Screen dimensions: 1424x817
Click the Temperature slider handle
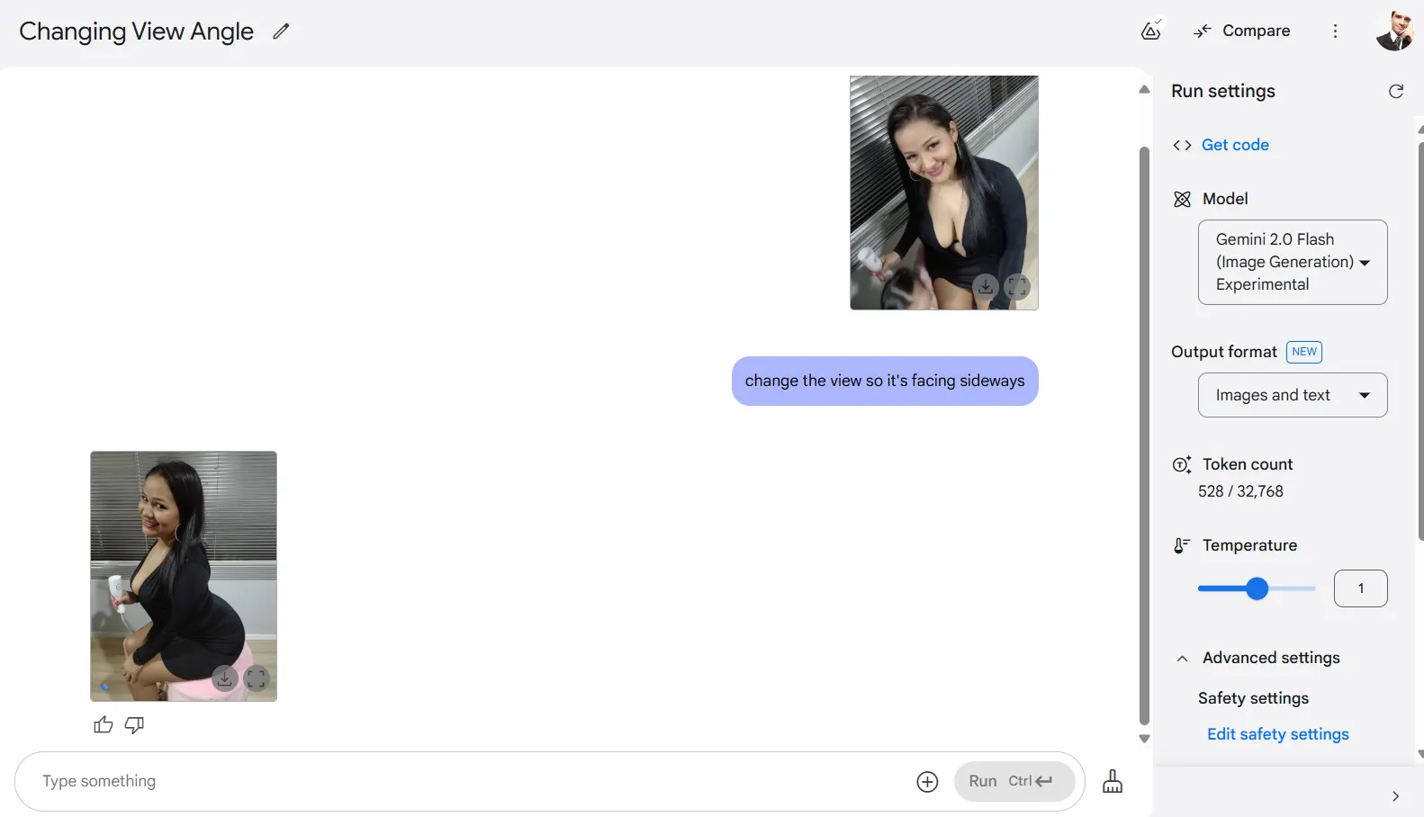(x=1257, y=588)
